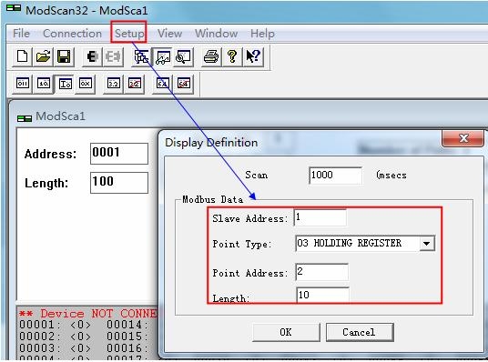Select the hex format icon (0x)
Screen dimensions: 488x362
point(85,84)
